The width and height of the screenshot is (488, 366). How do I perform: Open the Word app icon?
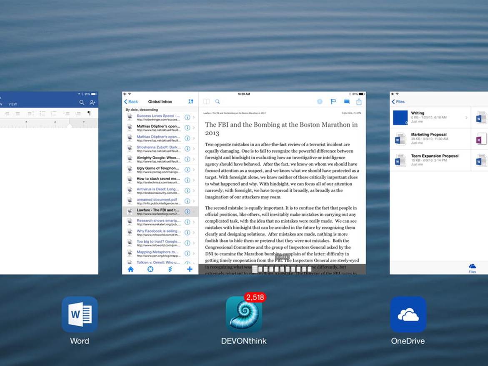pos(80,314)
